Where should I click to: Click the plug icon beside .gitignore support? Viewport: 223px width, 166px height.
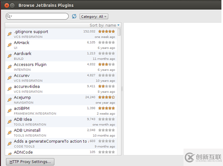pos(9,34)
